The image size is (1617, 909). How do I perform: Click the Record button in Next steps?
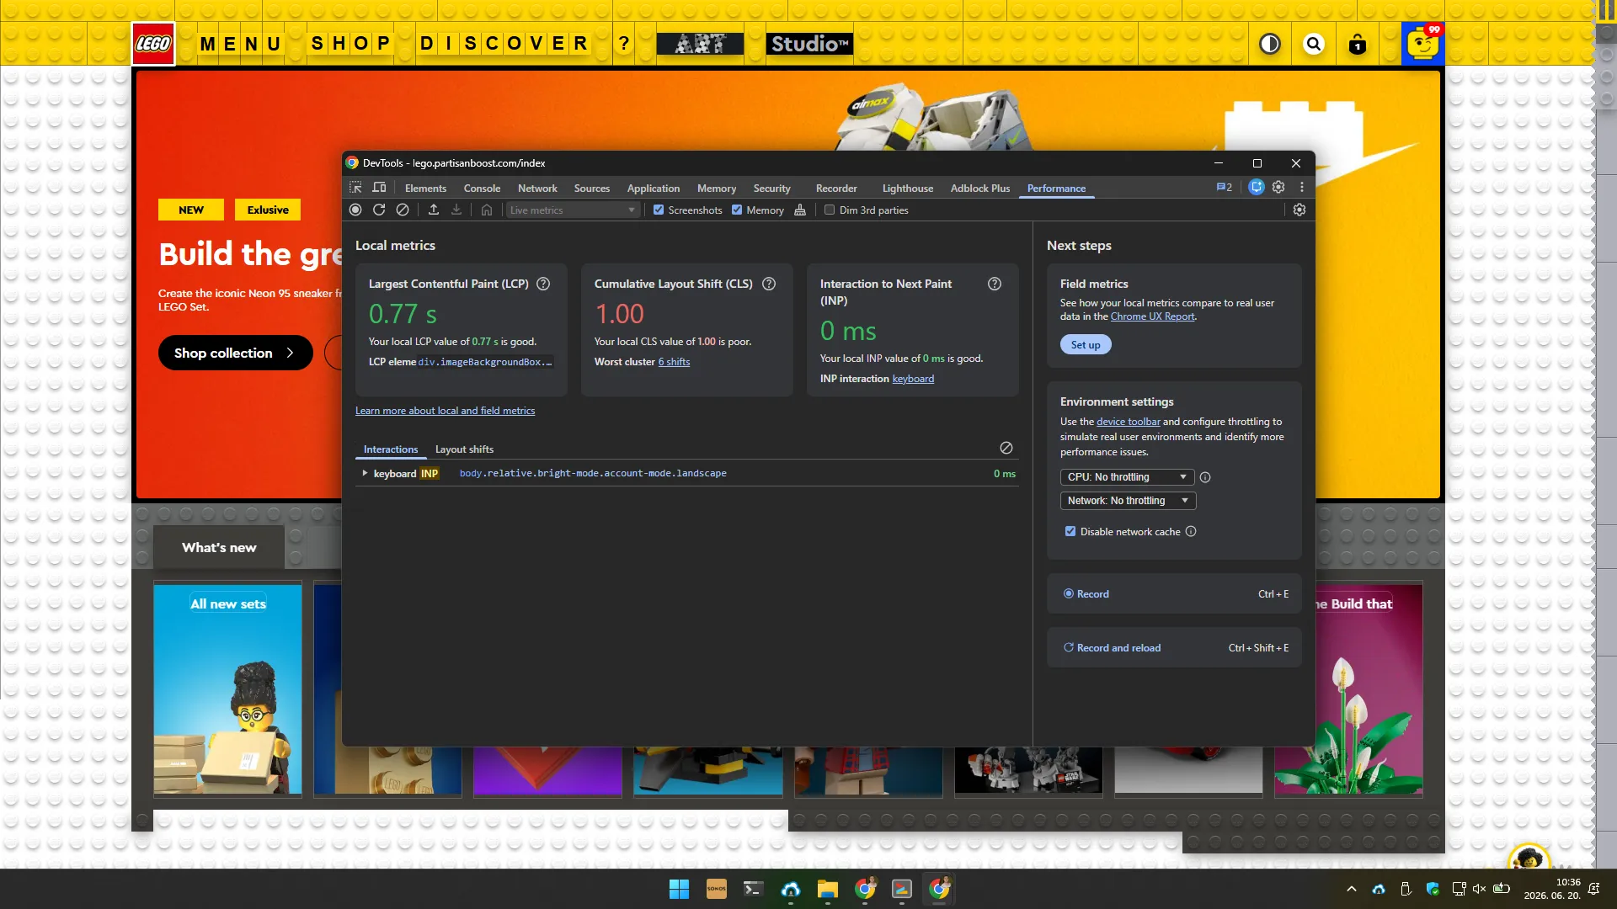pyautogui.click(x=1174, y=593)
